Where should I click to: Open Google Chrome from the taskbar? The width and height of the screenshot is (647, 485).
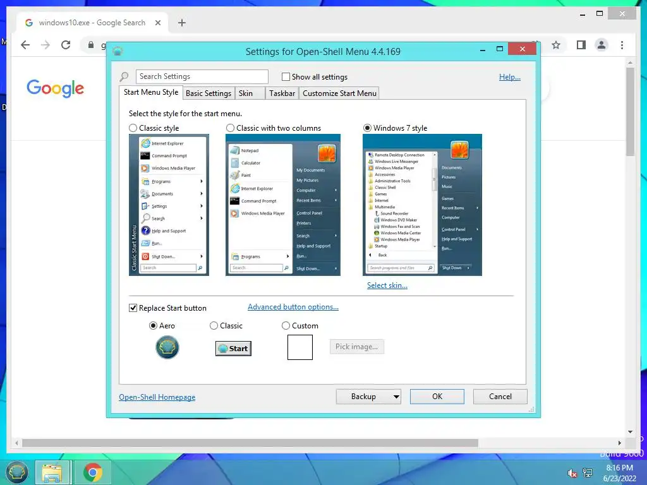pos(93,472)
